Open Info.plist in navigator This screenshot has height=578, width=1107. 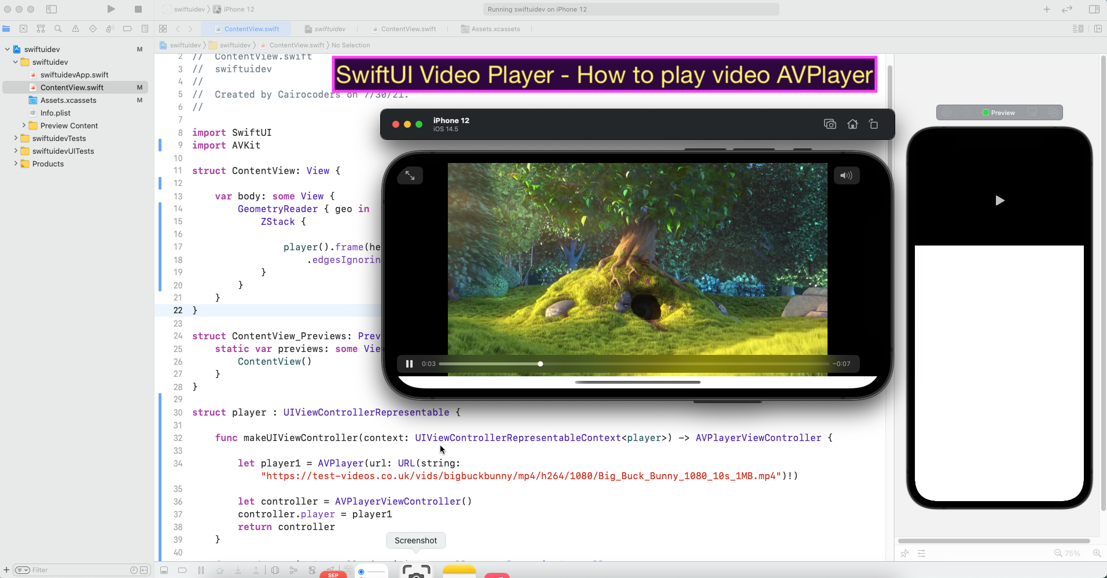(x=55, y=113)
